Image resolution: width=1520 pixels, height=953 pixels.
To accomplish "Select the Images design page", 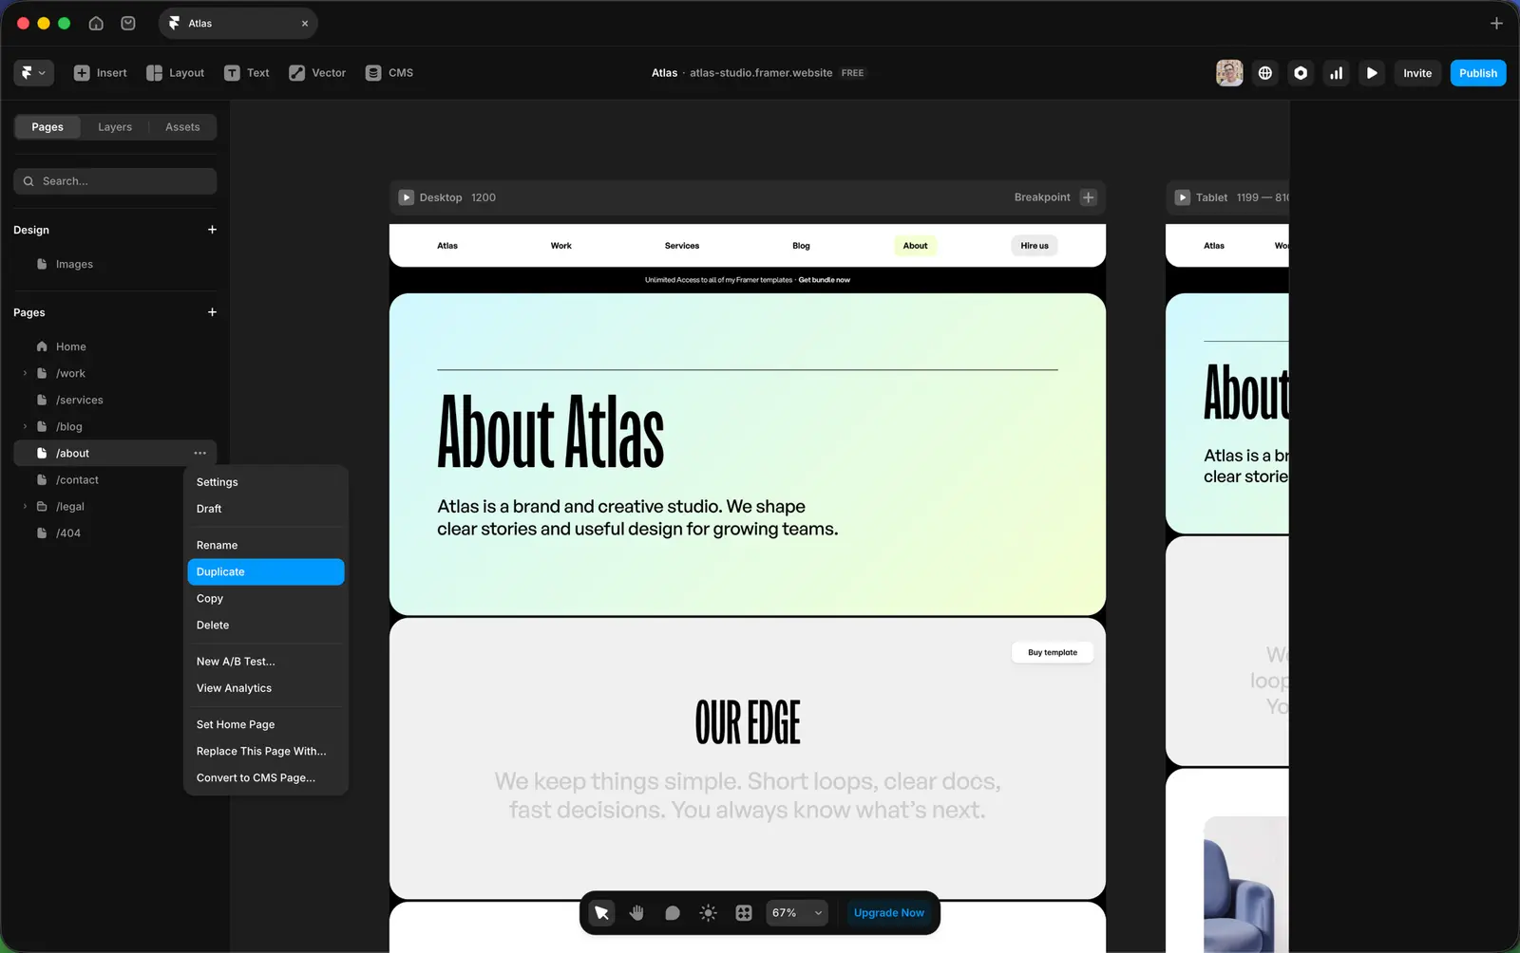I will (x=115, y=264).
